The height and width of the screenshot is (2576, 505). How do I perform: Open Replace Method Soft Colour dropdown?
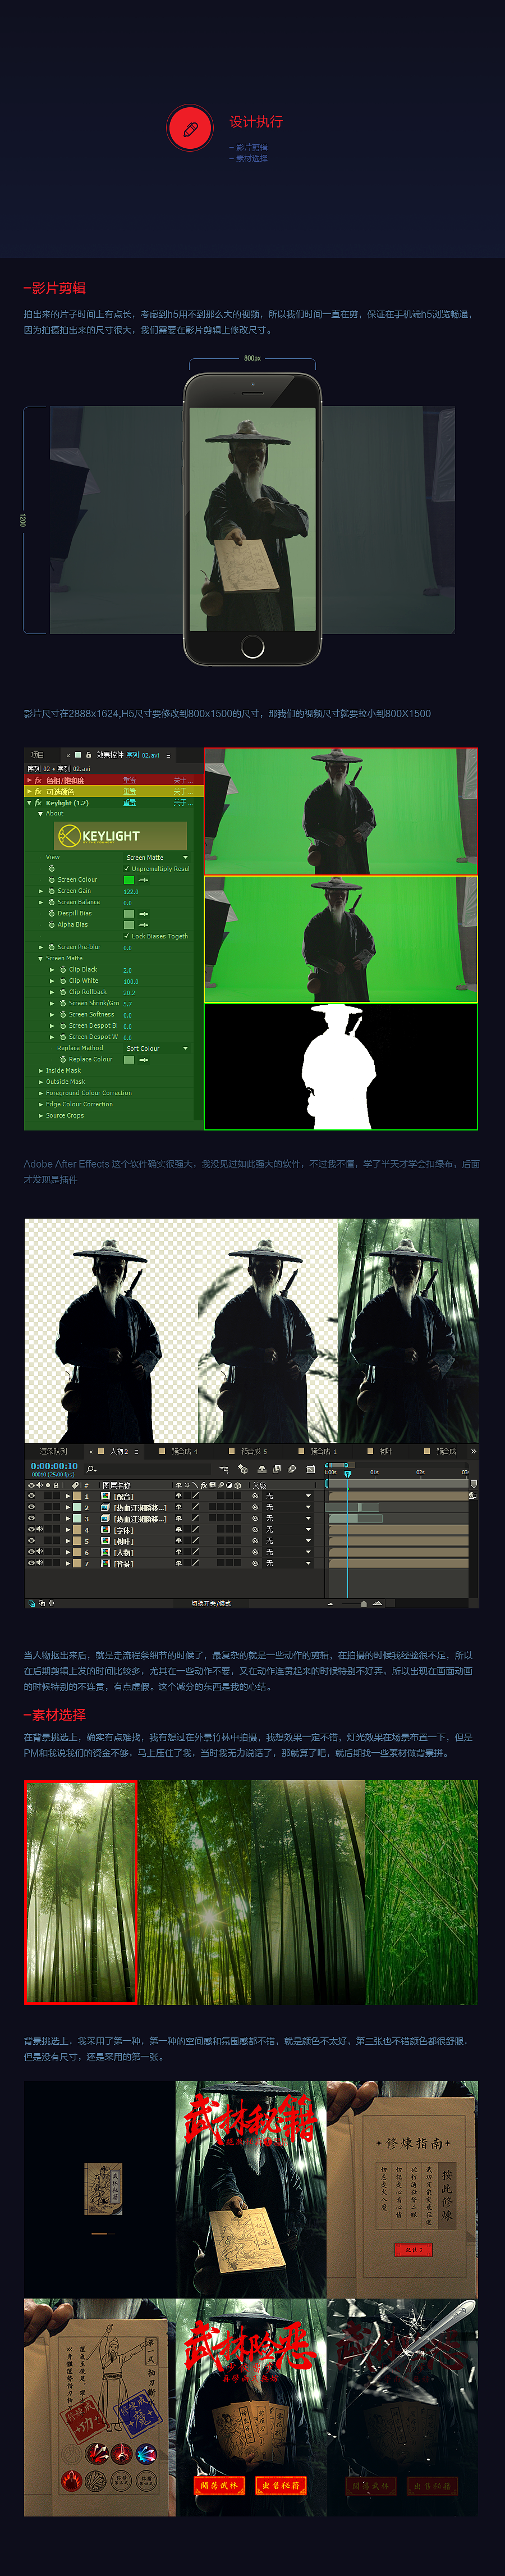point(157,1048)
